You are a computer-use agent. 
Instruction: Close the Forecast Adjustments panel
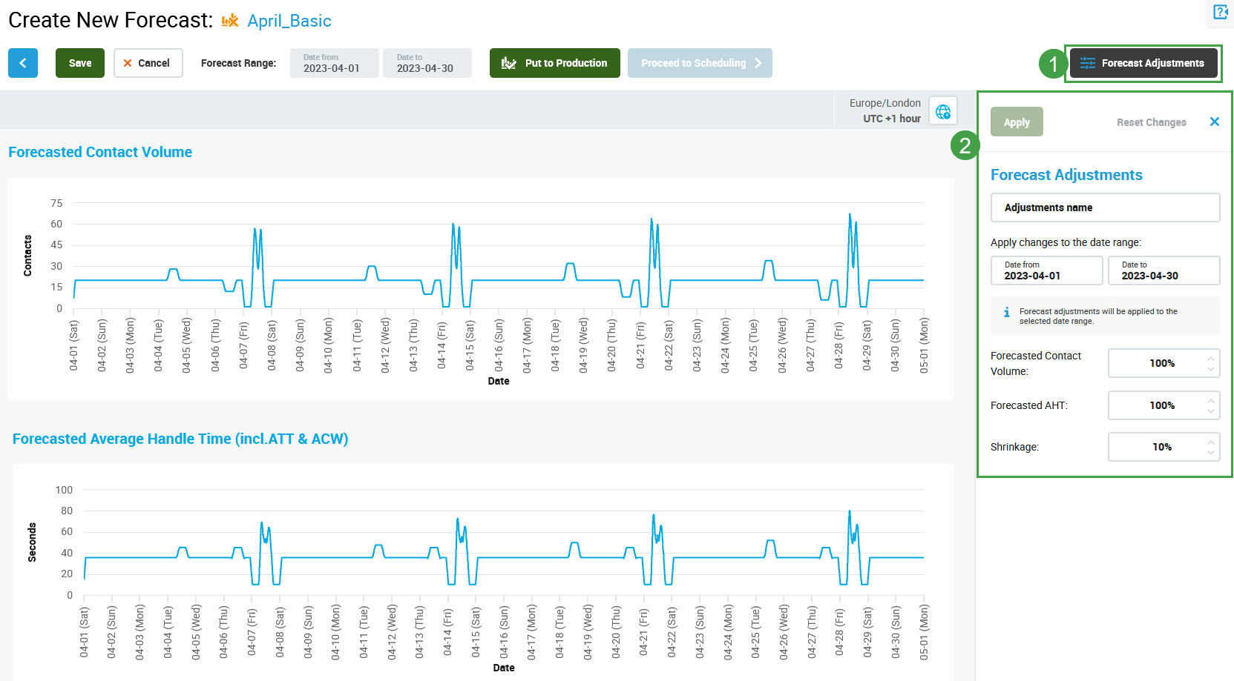point(1215,122)
